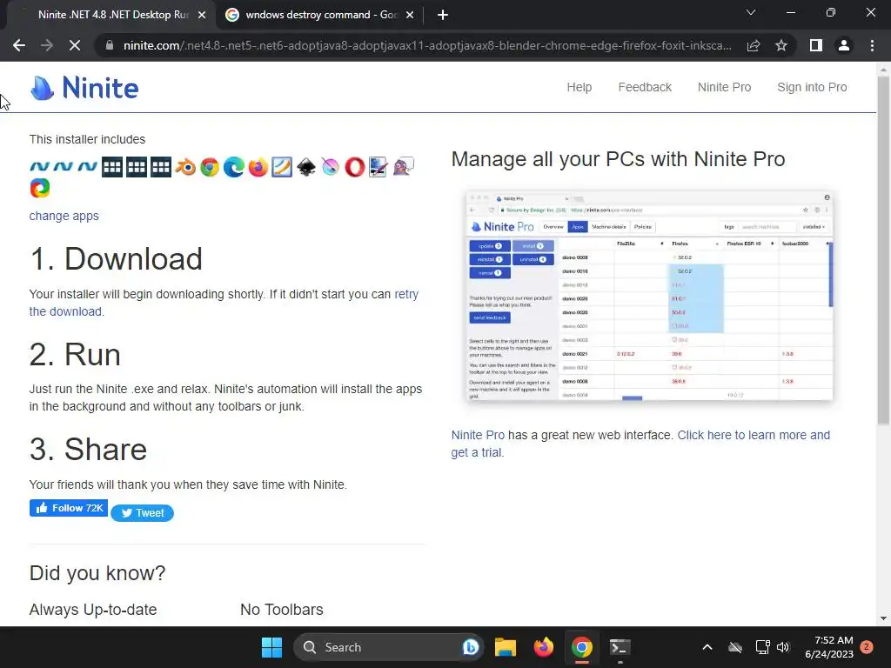The width and height of the screenshot is (891, 668).
Task: Click the Ninite Pro link below the screenshot
Action: click(x=478, y=435)
